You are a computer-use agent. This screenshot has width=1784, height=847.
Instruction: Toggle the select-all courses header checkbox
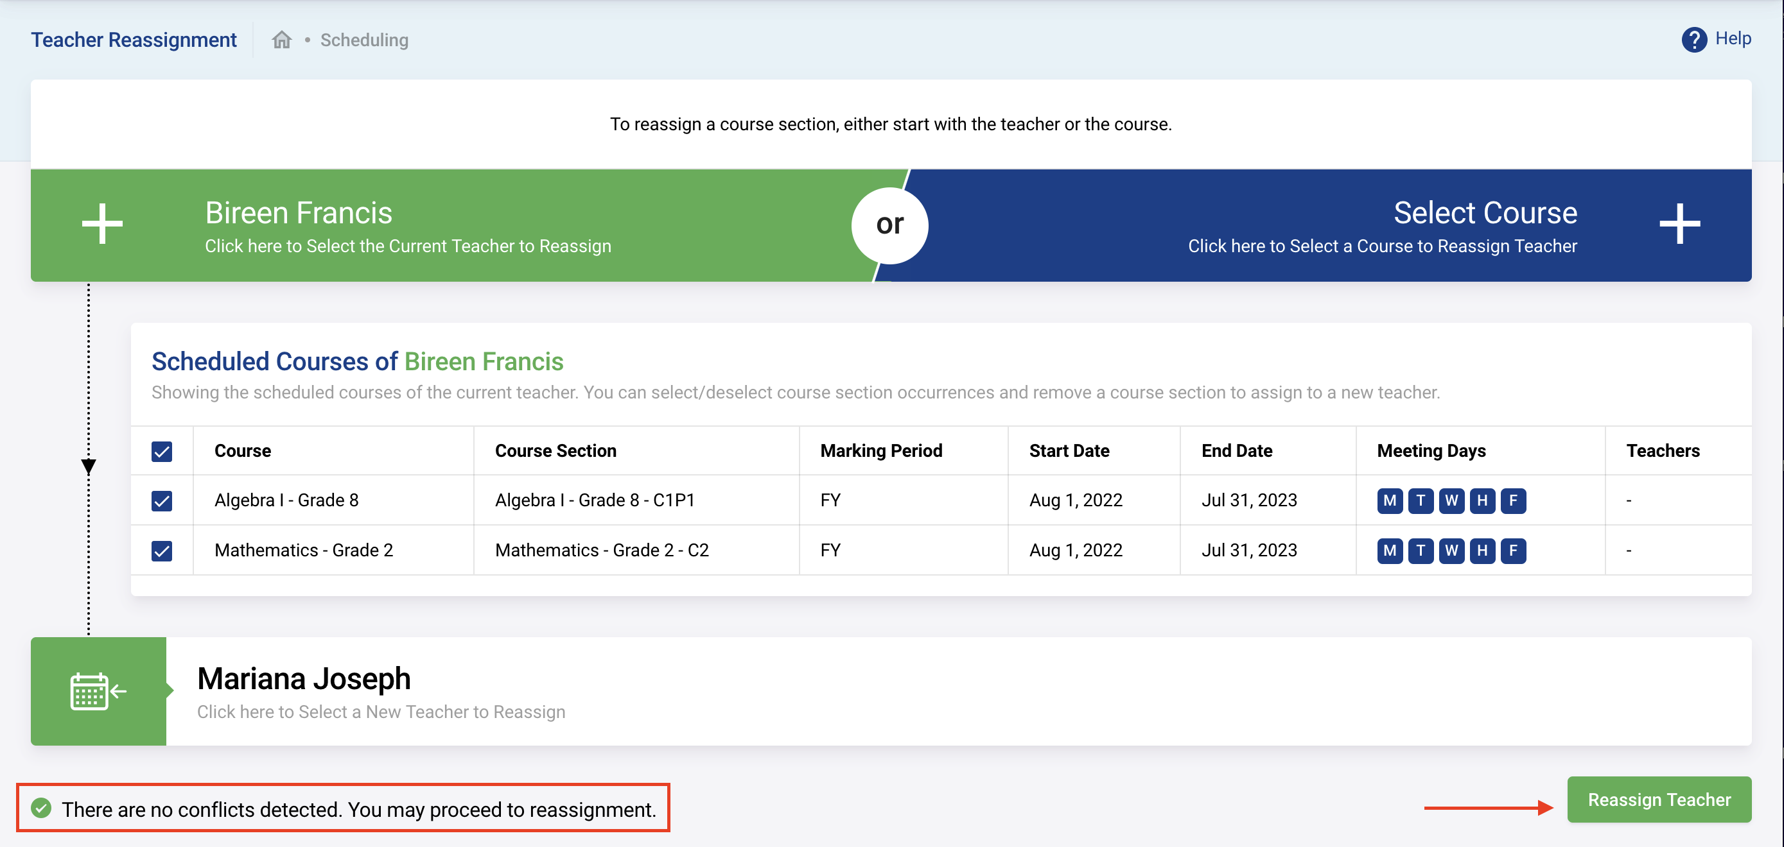point(161,451)
